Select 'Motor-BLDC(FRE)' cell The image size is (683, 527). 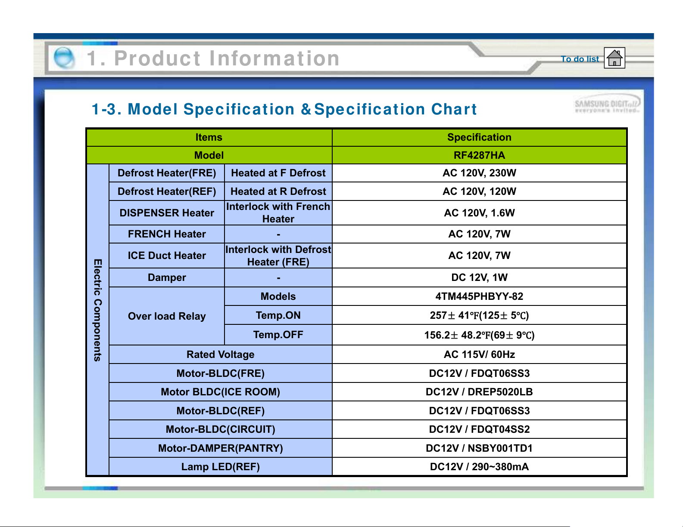tap(221, 373)
